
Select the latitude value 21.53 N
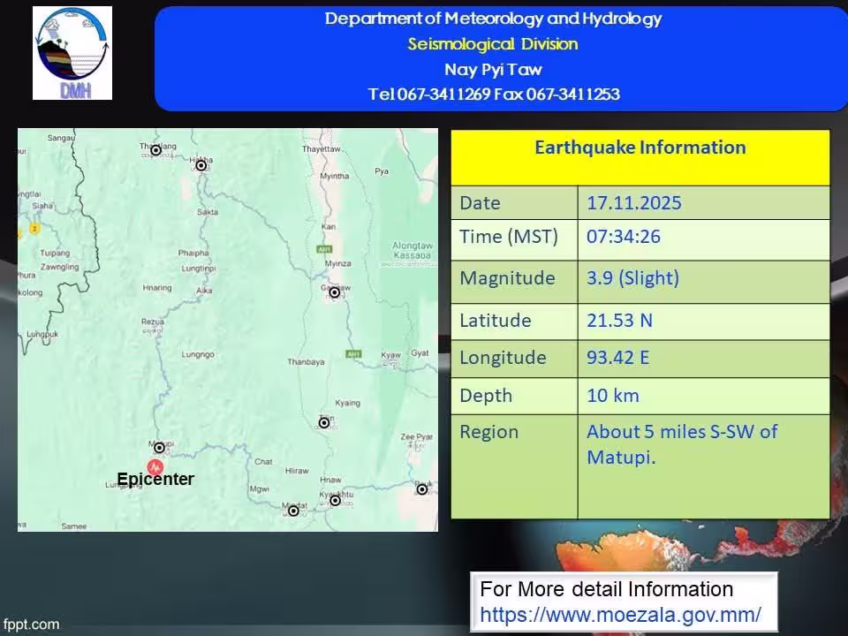click(619, 320)
